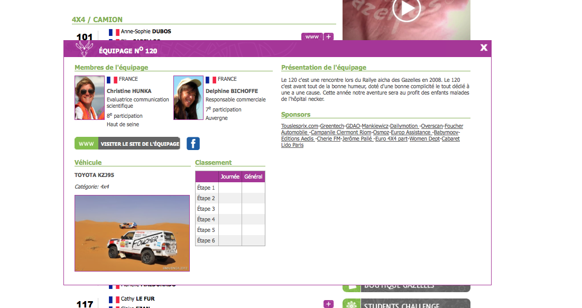Screen dimensions: 582x308
Task: Expand team 101 with the plus button
Action: pos(328,37)
